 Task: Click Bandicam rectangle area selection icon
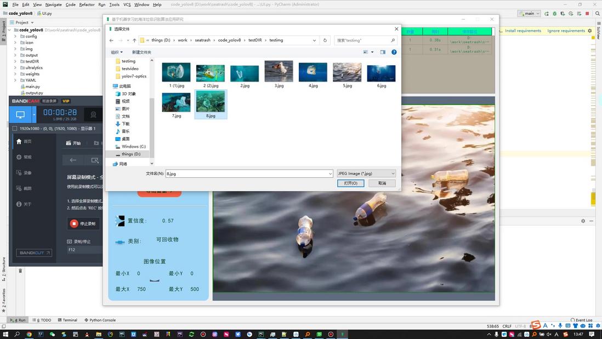[x=95, y=160]
